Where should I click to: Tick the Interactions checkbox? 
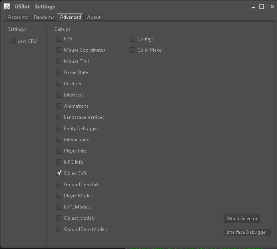tap(59, 140)
